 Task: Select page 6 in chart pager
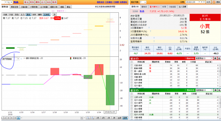click(x=18, y=118)
